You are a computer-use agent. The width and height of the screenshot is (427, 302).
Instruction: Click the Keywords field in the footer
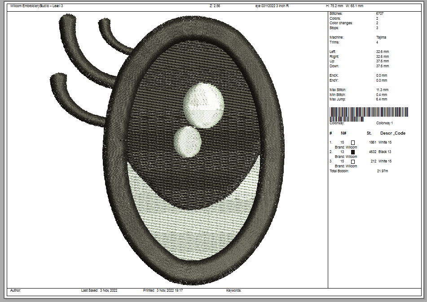point(234,291)
